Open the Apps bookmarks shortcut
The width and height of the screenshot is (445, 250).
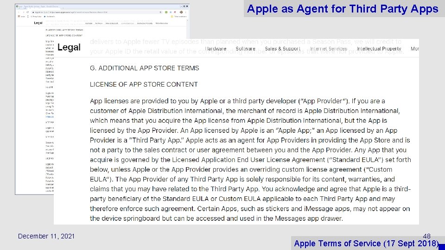[21, 17]
